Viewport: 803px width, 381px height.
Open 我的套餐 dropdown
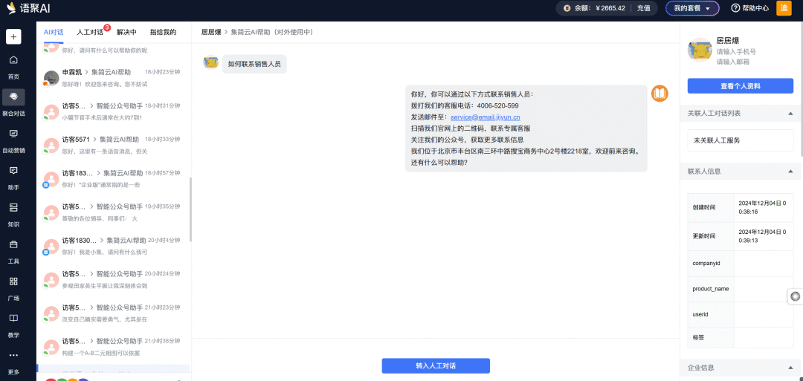point(692,8)
